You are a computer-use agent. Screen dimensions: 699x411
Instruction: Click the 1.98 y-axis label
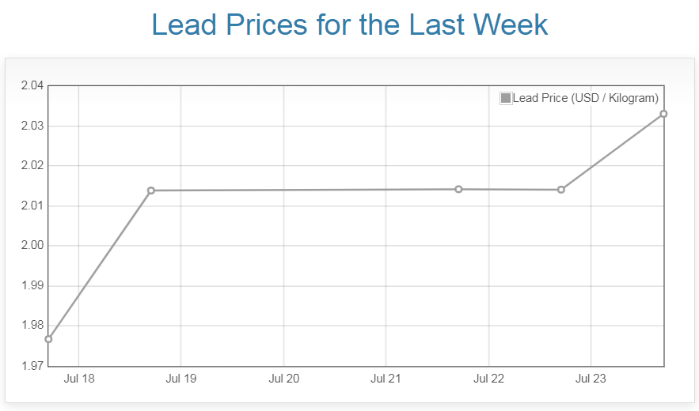(32, 326)
